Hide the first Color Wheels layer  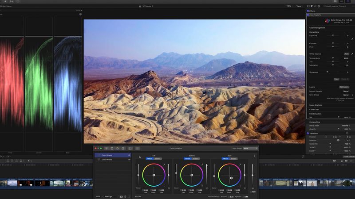pyautogui.click(x=129, y=155)
